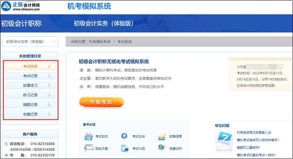The image size is (293, 159).
Task: Click the 初级会计职称 banner heading
Action: [x=21, y=23]
